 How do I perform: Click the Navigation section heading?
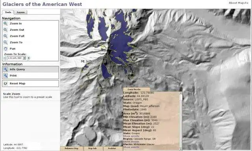coord(11,19)
